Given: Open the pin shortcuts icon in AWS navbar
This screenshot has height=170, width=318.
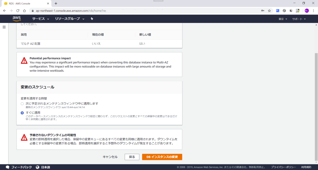Looking at the screenshot, I should tap(92, 19).
